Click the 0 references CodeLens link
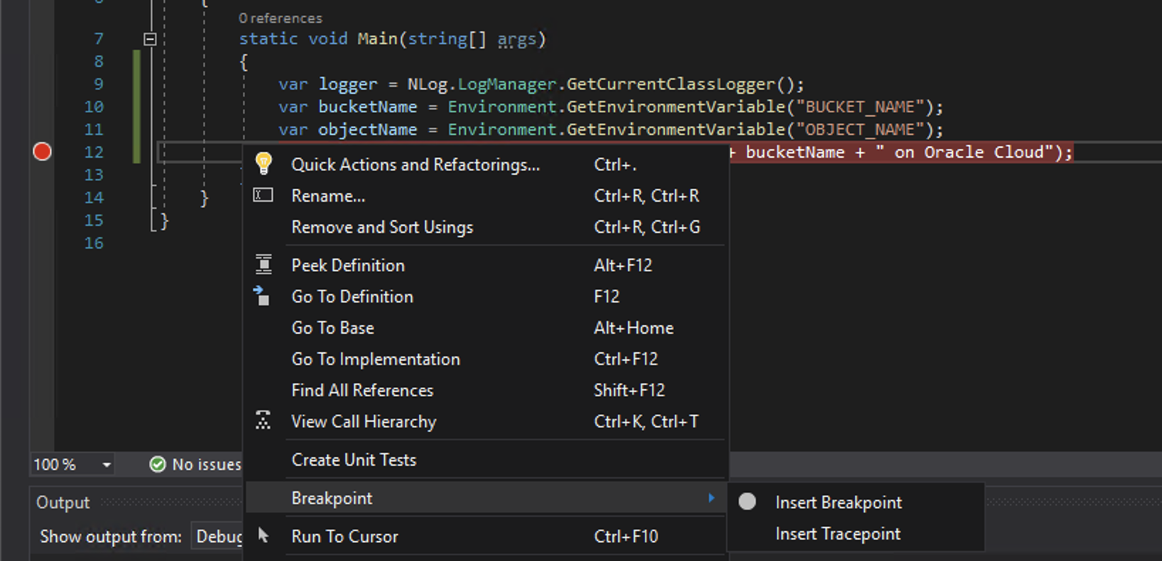Image resolution: width=1162 pixels, height=561 pixels. pos(280,18)
